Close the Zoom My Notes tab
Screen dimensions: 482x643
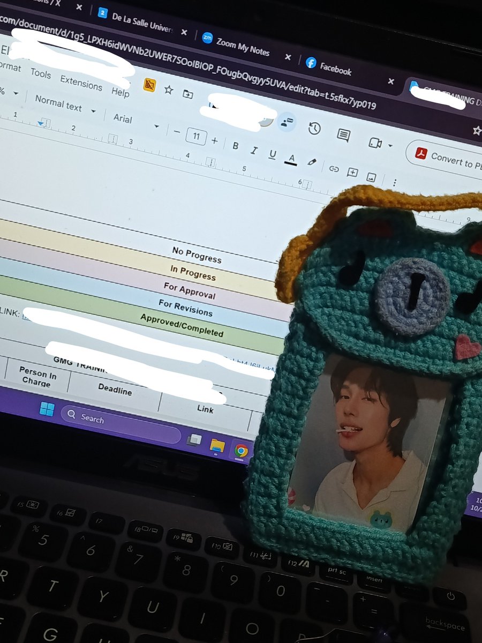tap(289, 56)
